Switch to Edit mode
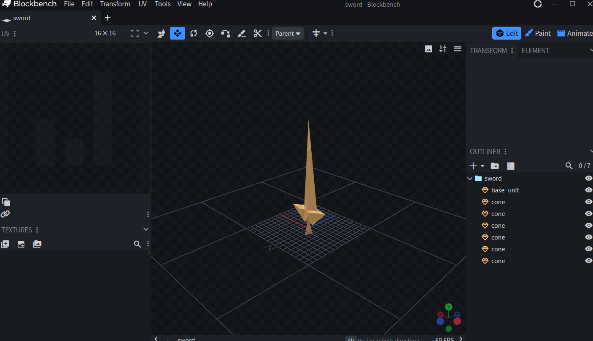The width and height of the screenshot is (593, 341). 507,33
